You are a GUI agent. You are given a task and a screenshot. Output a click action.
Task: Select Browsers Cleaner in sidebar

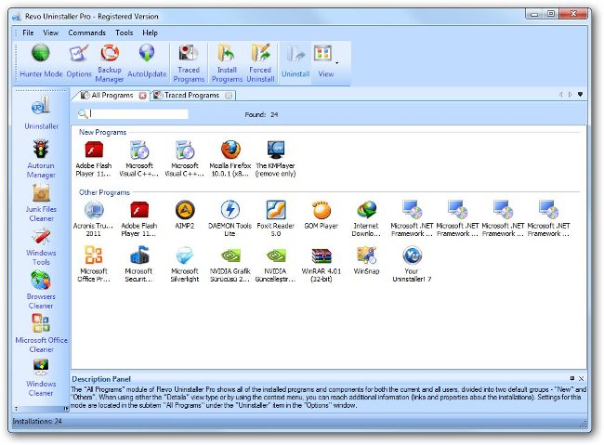(41, 290)
